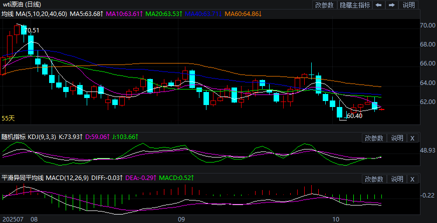Open 改参数 for the MA main chart

324,5
